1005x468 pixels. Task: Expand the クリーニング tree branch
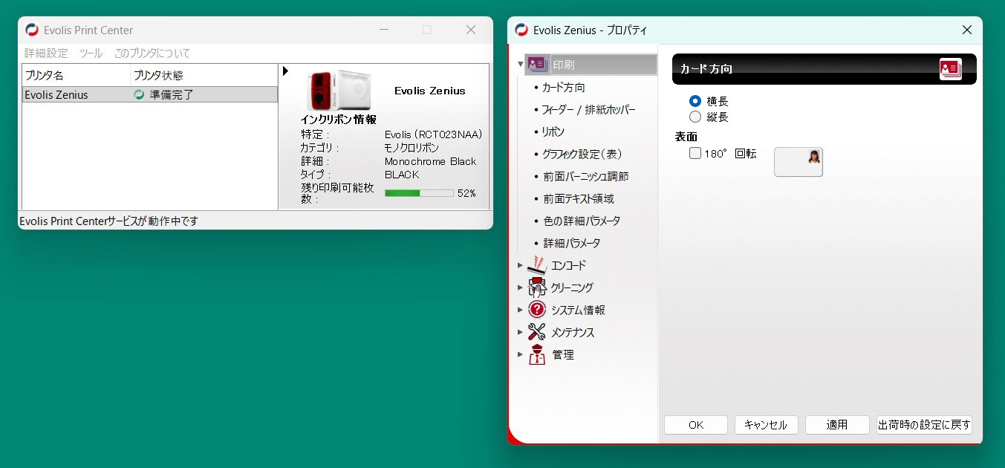click(519, 287)
